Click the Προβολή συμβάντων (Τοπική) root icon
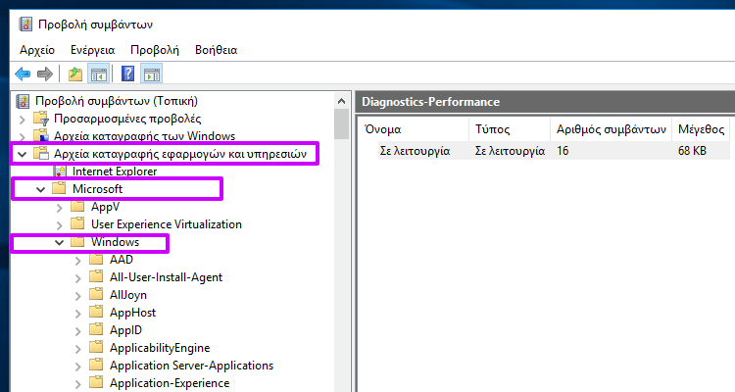Image resolution: width=735 pixels, height=392 pixels. (x=23, y=101)
